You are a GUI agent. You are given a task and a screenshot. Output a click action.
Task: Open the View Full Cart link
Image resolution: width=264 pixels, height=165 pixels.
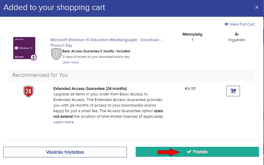coord(242,24)
